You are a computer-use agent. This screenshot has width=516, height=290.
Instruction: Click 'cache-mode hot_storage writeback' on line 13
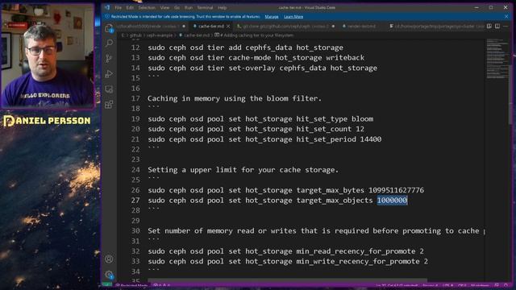296,57
